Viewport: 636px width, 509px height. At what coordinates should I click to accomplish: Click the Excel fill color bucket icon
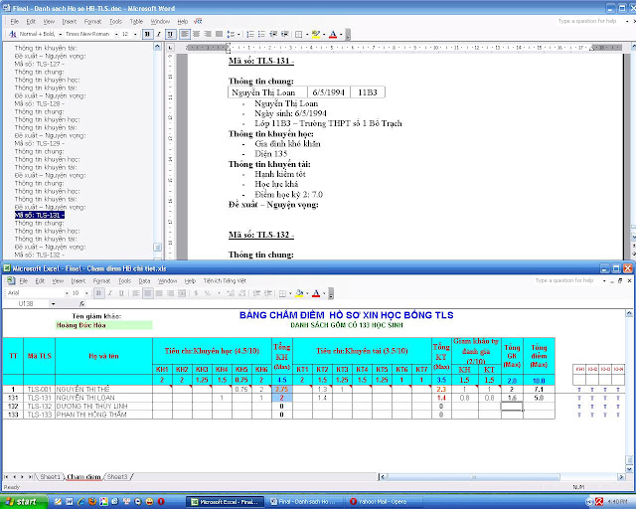(299, 293)
